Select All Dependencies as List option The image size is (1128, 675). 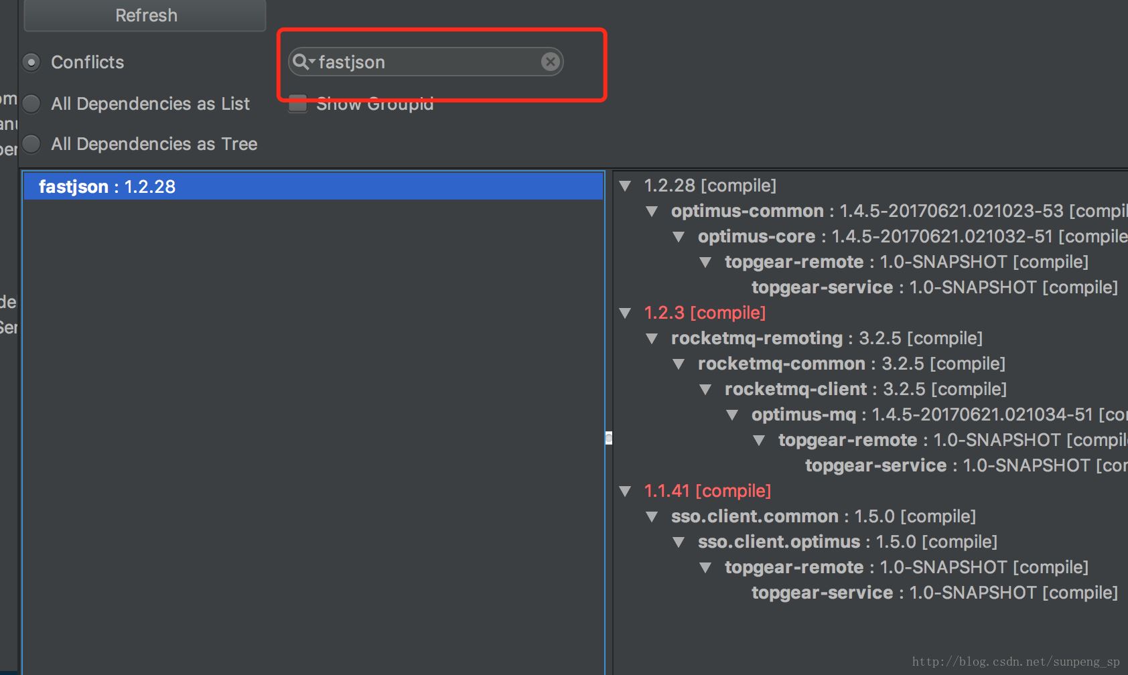pyautogui.click(x=31, y=104)
